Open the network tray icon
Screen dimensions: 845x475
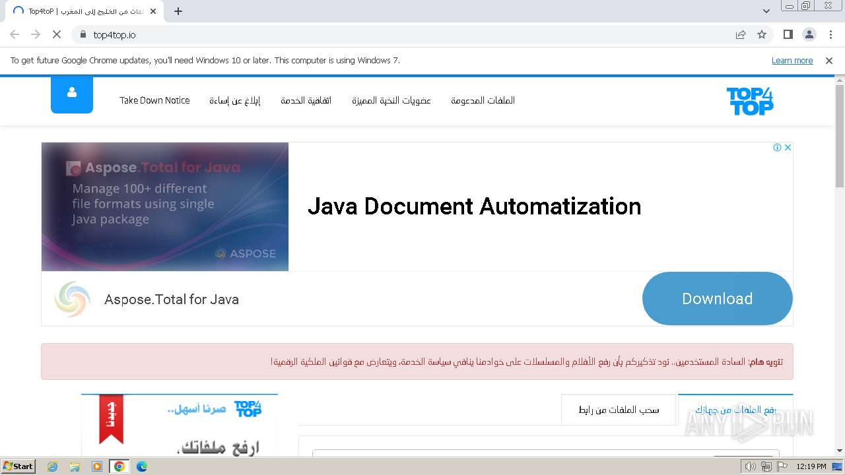point(766,466)
